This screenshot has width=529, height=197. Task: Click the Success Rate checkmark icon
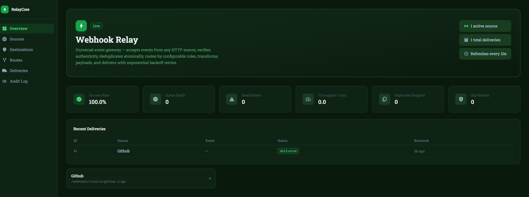[x=79, y=99]
